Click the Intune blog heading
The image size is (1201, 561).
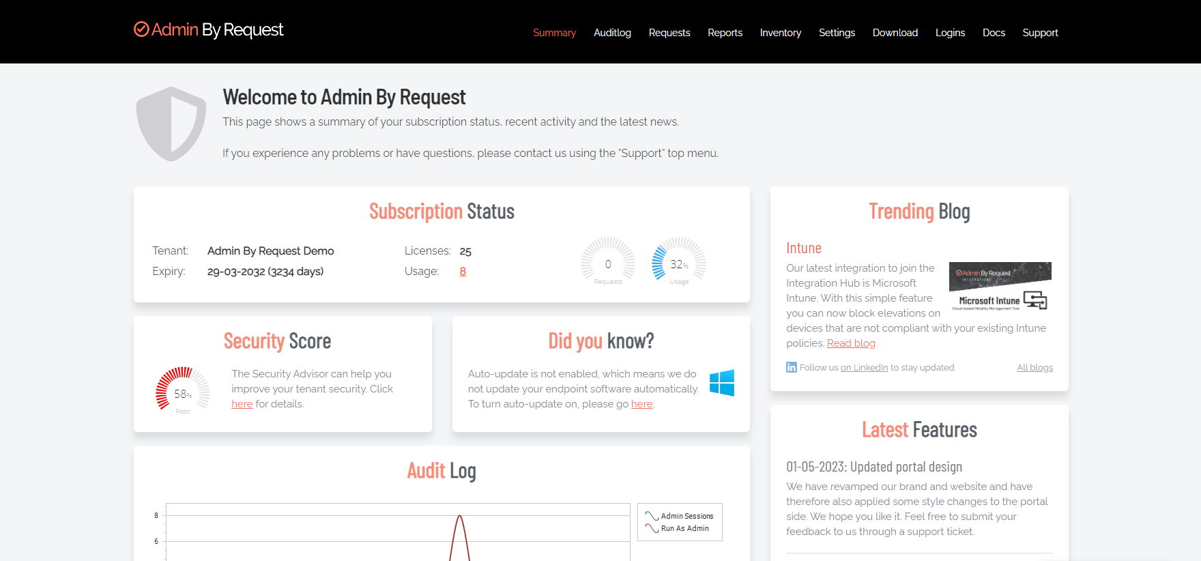tap(804, 248)
